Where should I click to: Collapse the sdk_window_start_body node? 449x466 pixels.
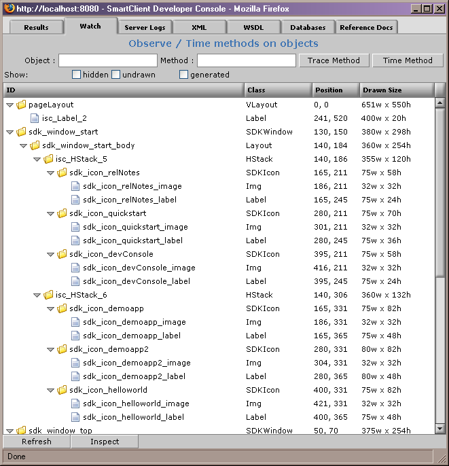pyautogui.click(x=24, y=145)
